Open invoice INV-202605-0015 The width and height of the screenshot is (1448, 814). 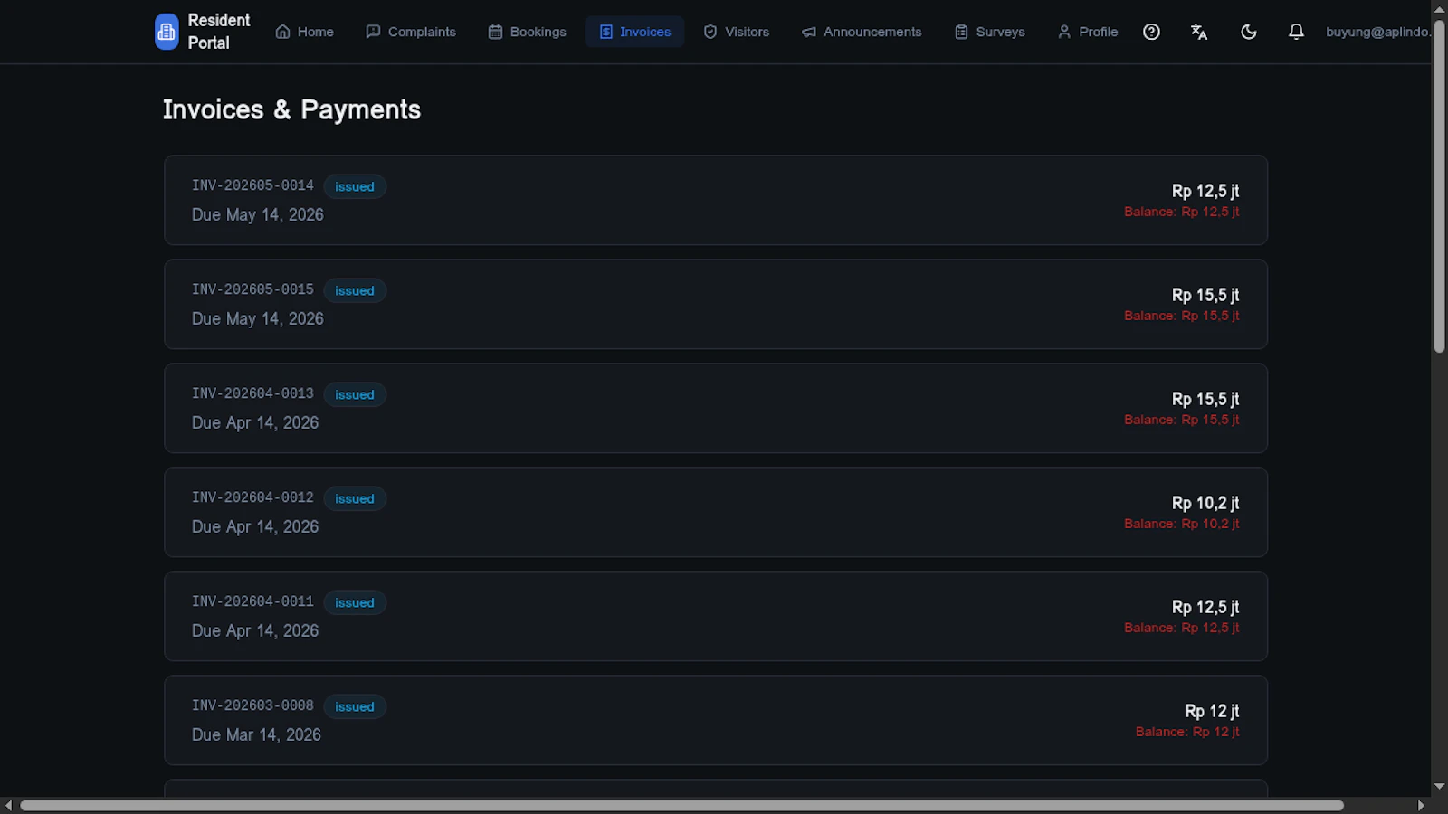[x=716, y=304]
